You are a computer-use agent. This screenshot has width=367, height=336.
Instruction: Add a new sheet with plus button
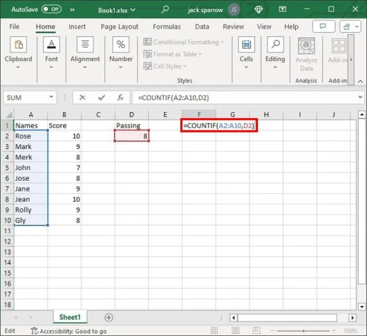(x=109, y=317)
